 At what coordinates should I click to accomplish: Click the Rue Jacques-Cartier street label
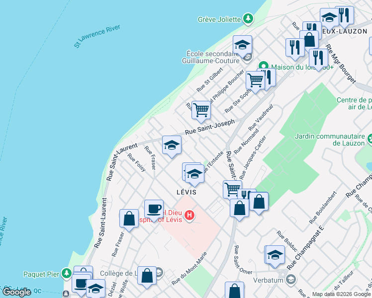(253, 157)
